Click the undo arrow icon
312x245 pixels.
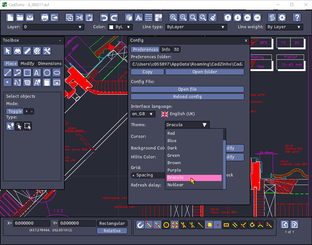(104, 17)
